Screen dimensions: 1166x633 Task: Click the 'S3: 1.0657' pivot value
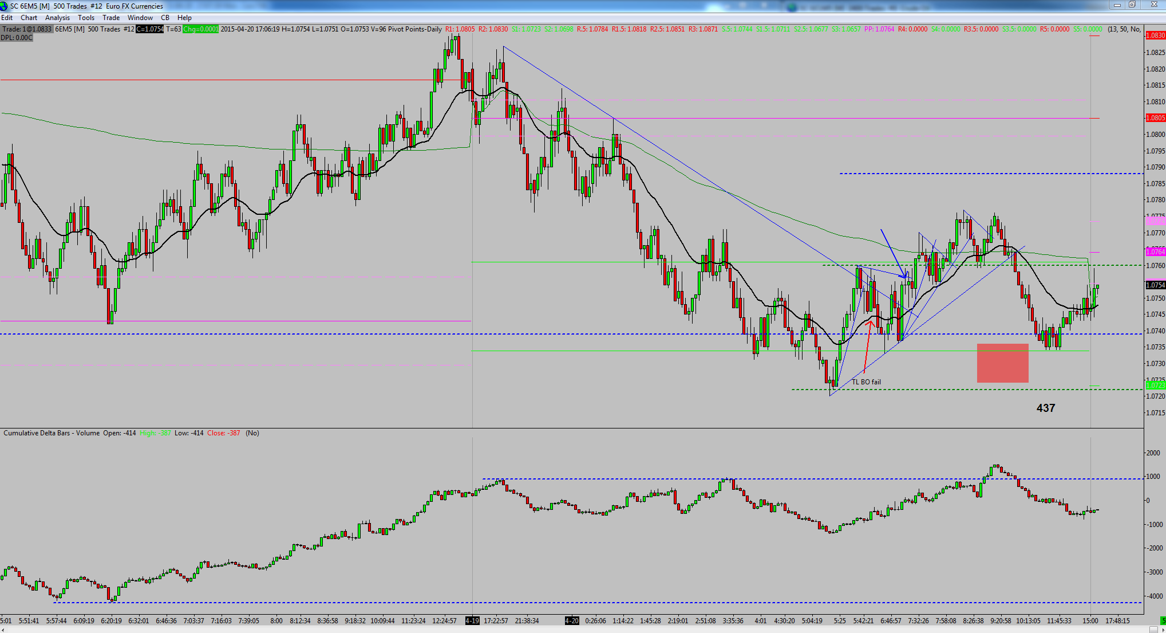(846, 29)
